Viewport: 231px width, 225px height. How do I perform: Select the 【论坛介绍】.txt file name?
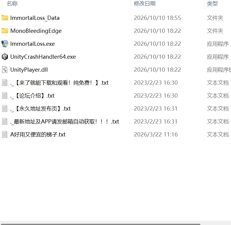[x=32, y=96]
